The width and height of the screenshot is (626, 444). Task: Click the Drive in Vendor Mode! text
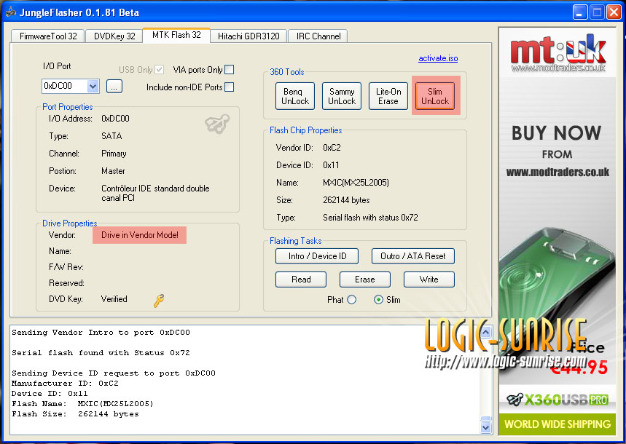[x=140, y=235]
